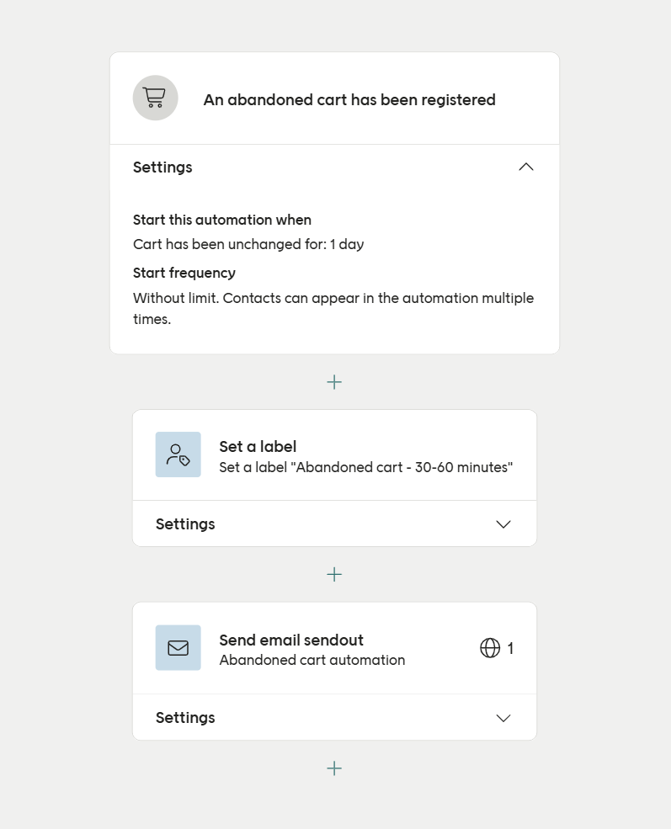The image size is (671, 829).
Task: Select the "An abandoned cart has been registered" title
Action: pyautogui.click(x=349, y=100)
